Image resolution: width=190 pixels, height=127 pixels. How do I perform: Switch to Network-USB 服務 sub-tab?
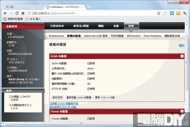coord(96,36)
